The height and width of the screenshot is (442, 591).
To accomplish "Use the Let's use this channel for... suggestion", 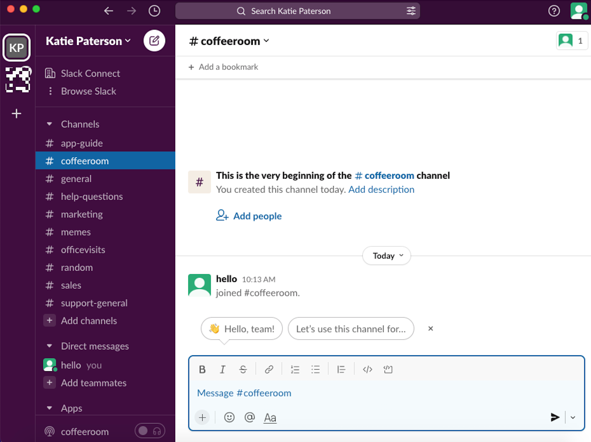I will pos(351,329).
